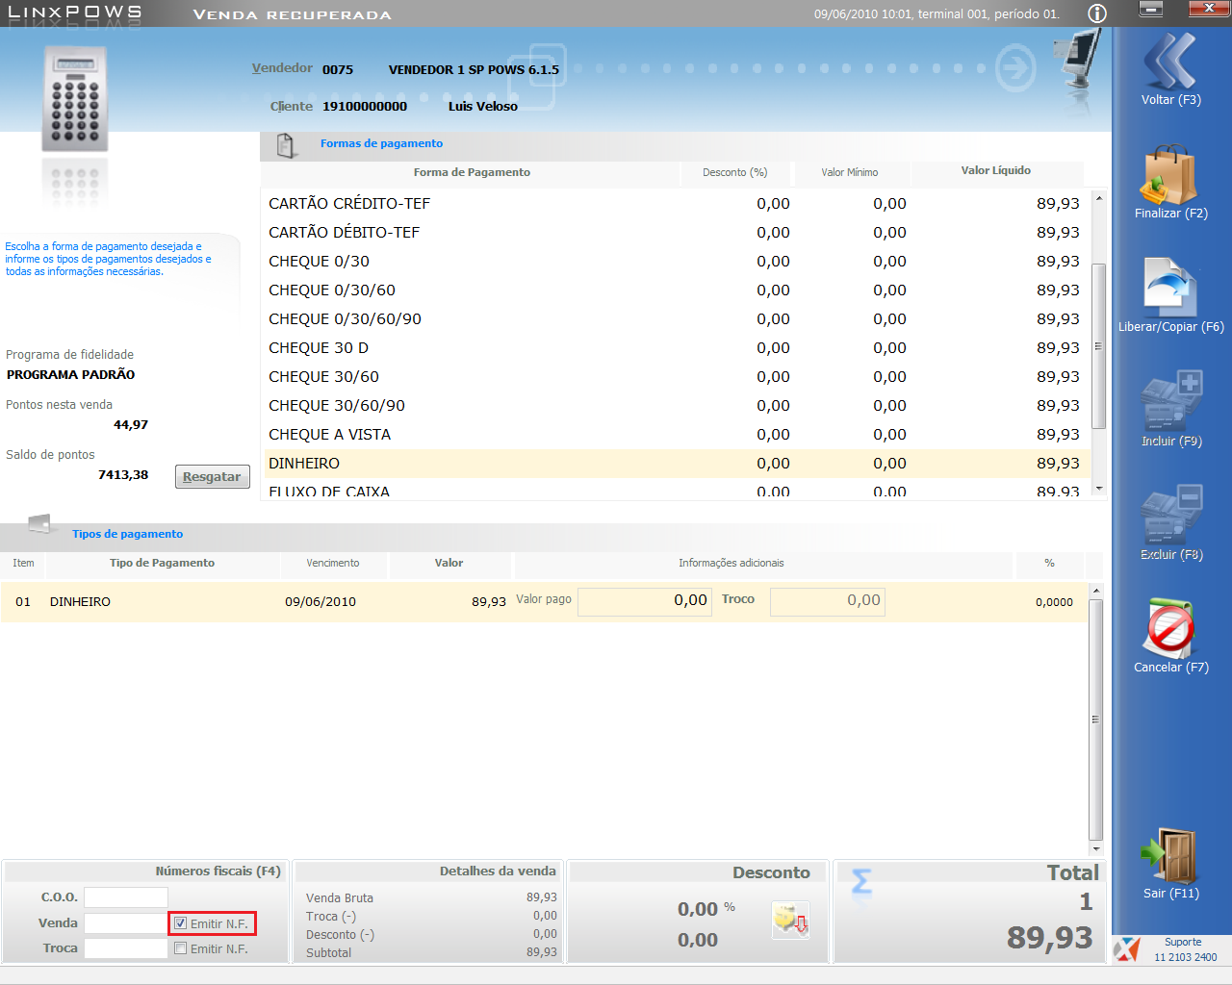Click the Tipos de pagamento wallet icon
1232x985 pixels.
pos(40,524)
